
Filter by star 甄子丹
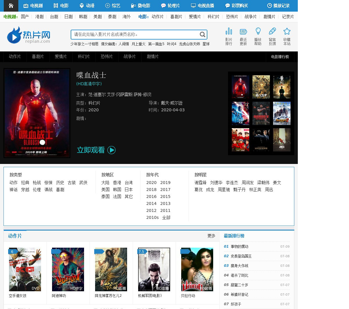239,190
